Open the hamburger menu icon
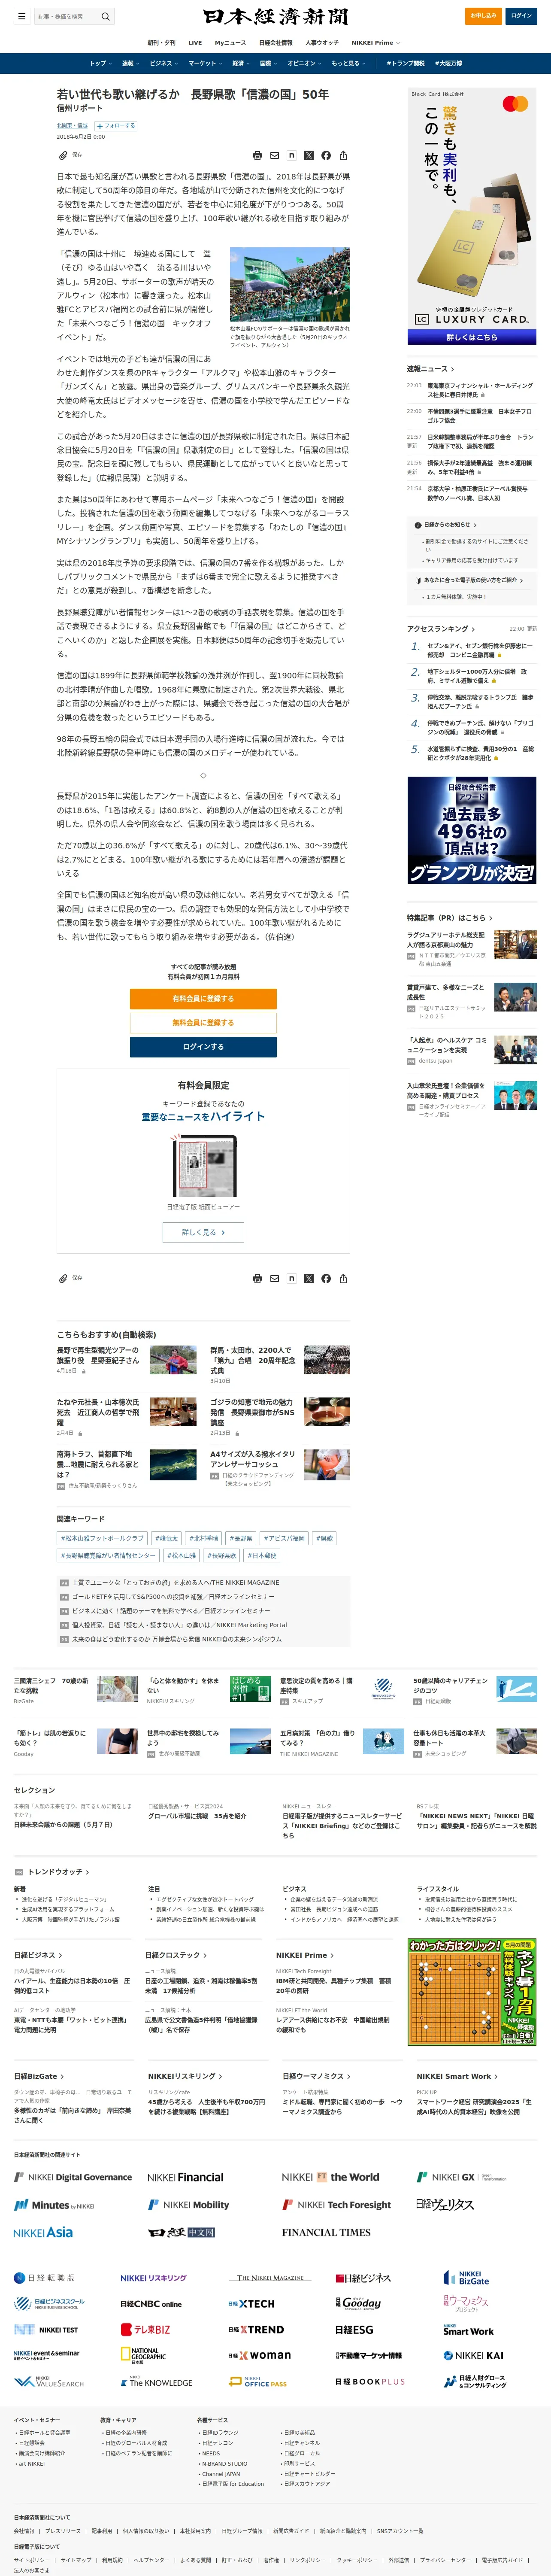The width and height of the screenshot is (551, 2576). pyautogui.click(x=21, y=16)
